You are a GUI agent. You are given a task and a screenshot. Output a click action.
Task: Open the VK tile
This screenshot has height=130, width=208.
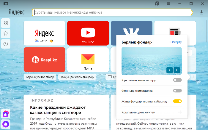pos(131,28)
